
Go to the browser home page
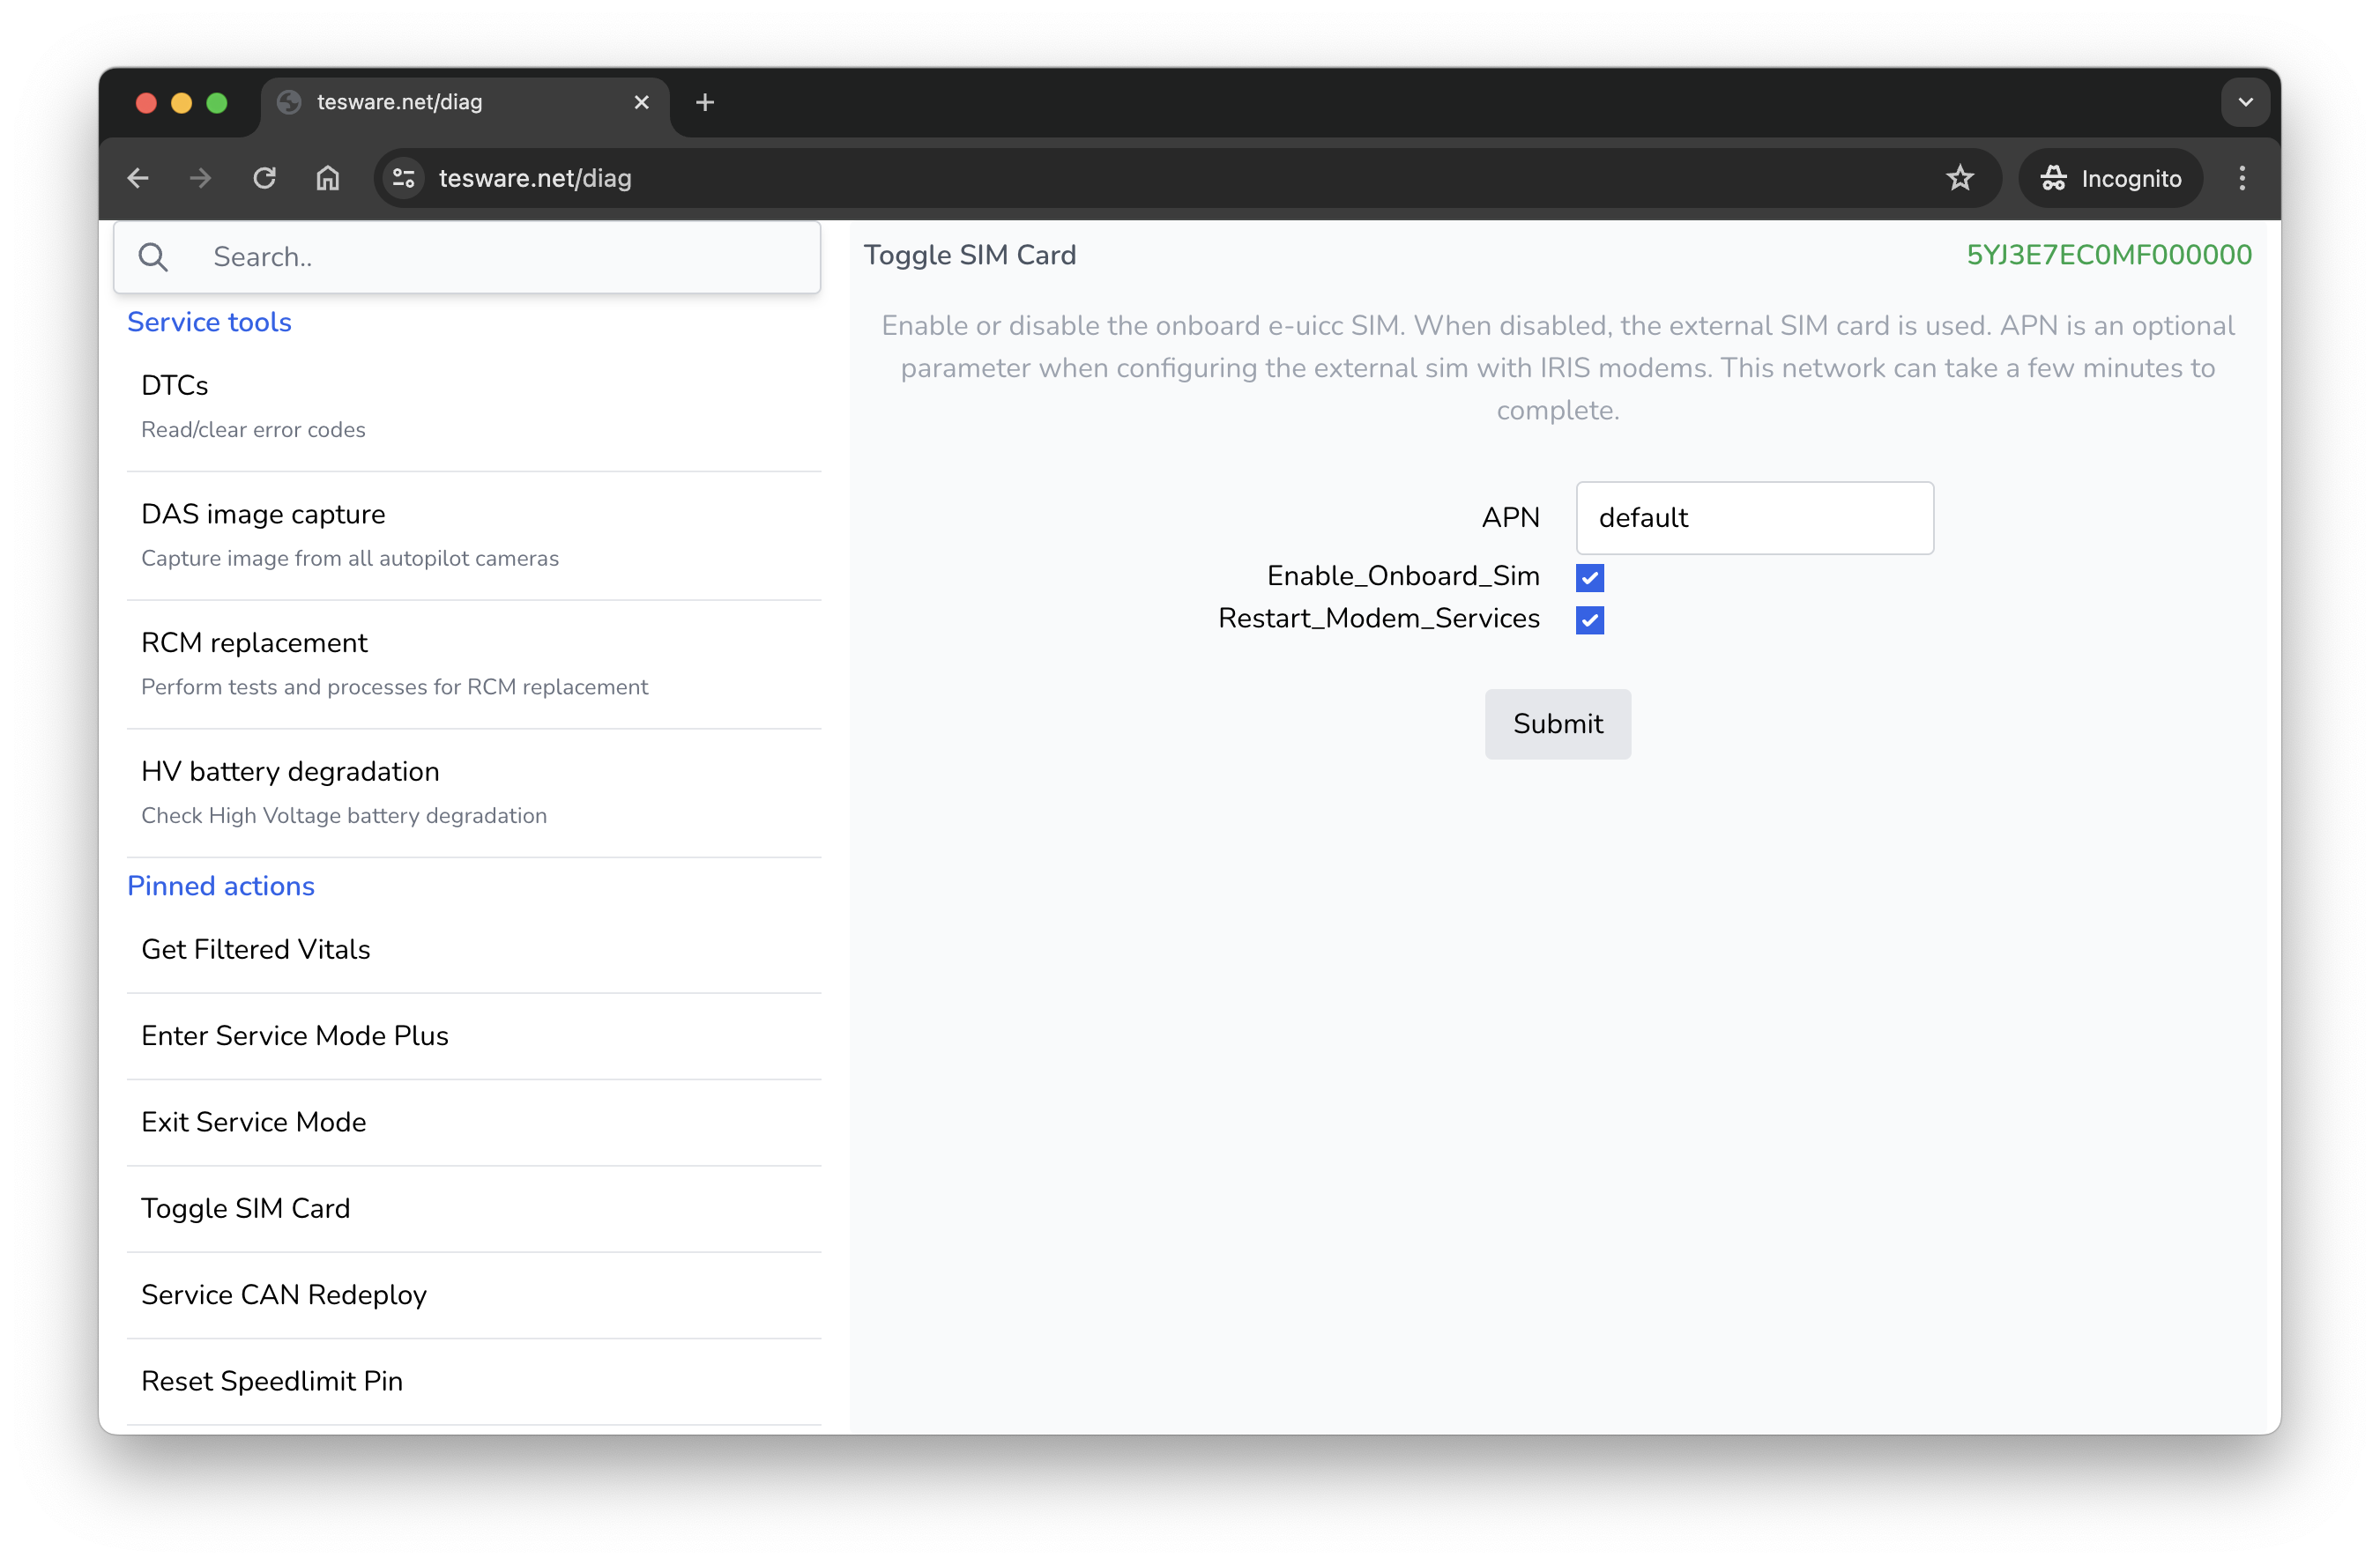coord(328,178)
